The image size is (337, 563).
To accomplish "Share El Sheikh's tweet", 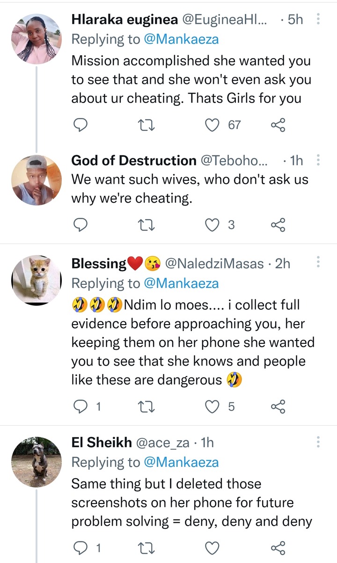I will (278, 547).
